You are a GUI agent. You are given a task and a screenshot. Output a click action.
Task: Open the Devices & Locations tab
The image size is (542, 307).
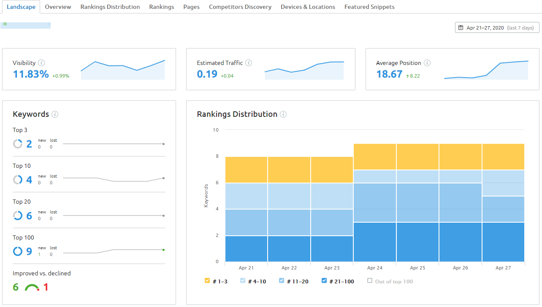tap(308, 7)
